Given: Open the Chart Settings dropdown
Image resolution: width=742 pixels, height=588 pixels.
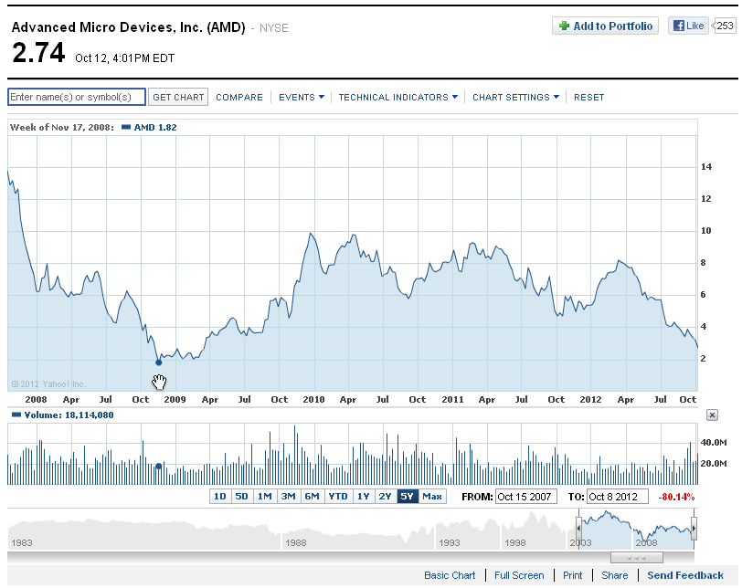Looking at the screenshot, I should (515, 98).
